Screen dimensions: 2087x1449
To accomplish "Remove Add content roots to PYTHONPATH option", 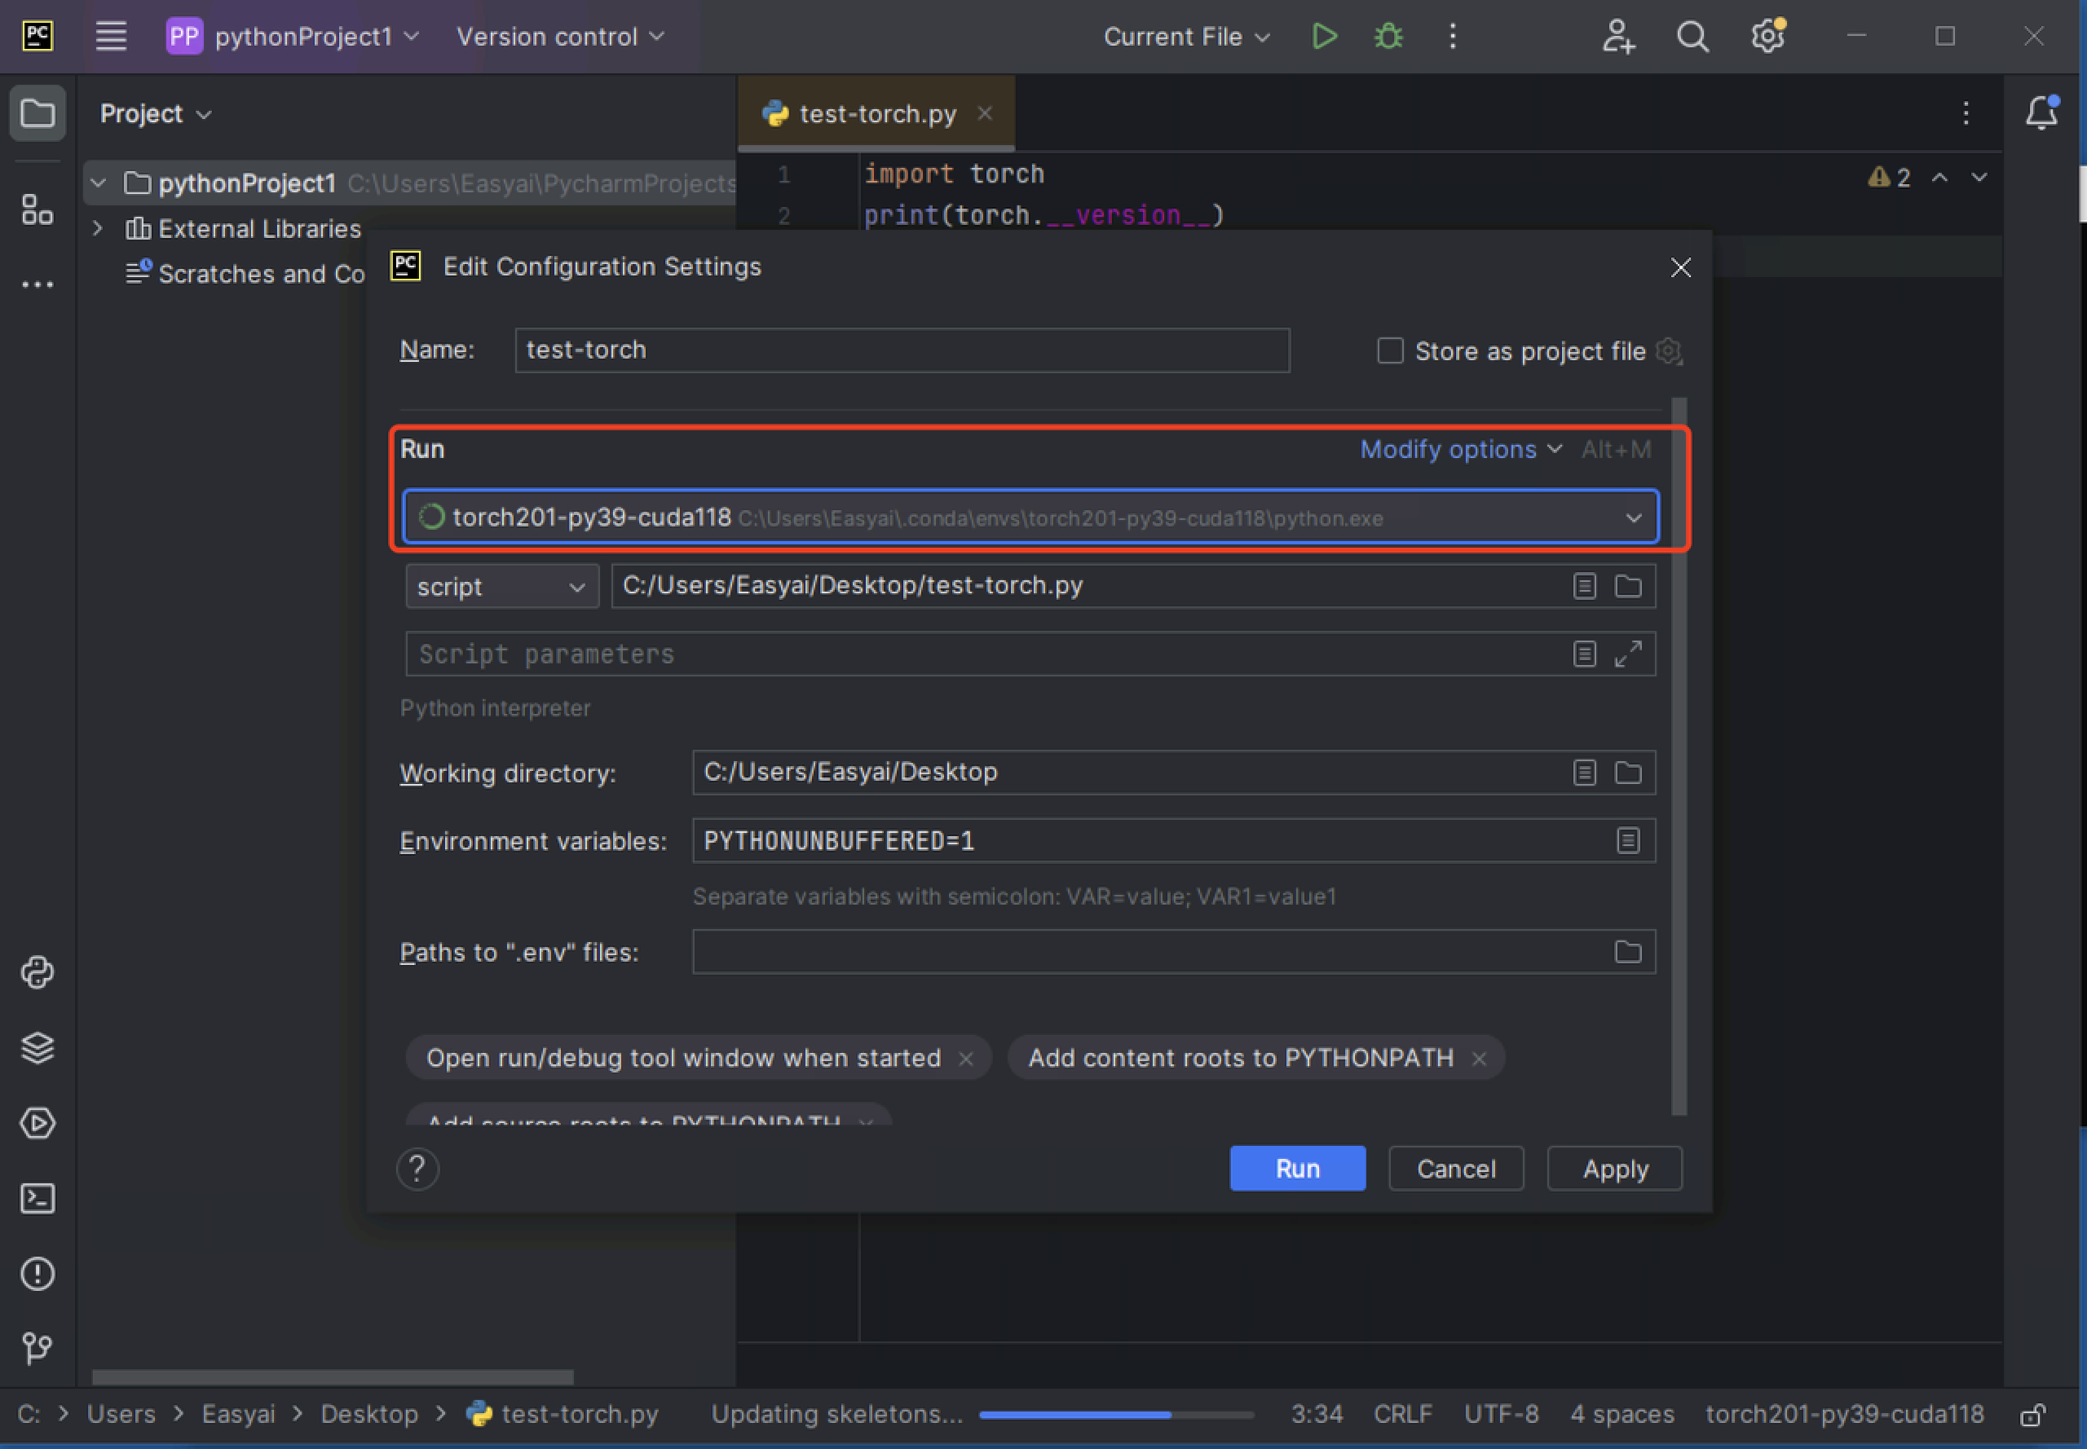I will pos(1479,1059).
